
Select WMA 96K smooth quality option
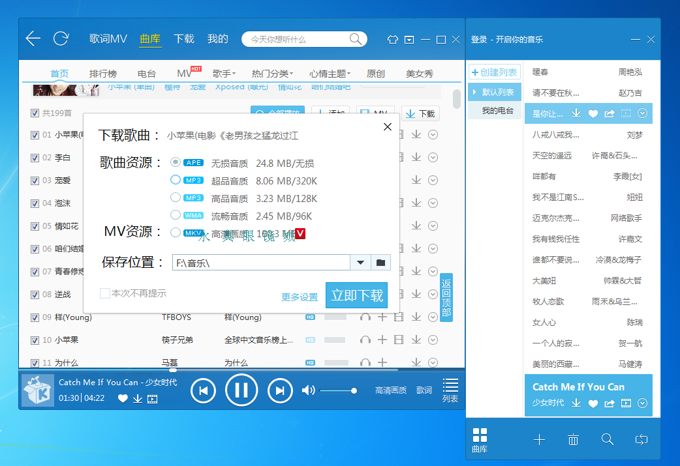pos(175,215)
